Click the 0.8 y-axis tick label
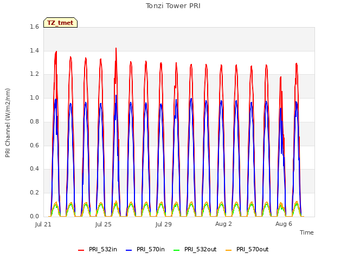Screen dimensions: 347x260 click(x=34, y=121)
